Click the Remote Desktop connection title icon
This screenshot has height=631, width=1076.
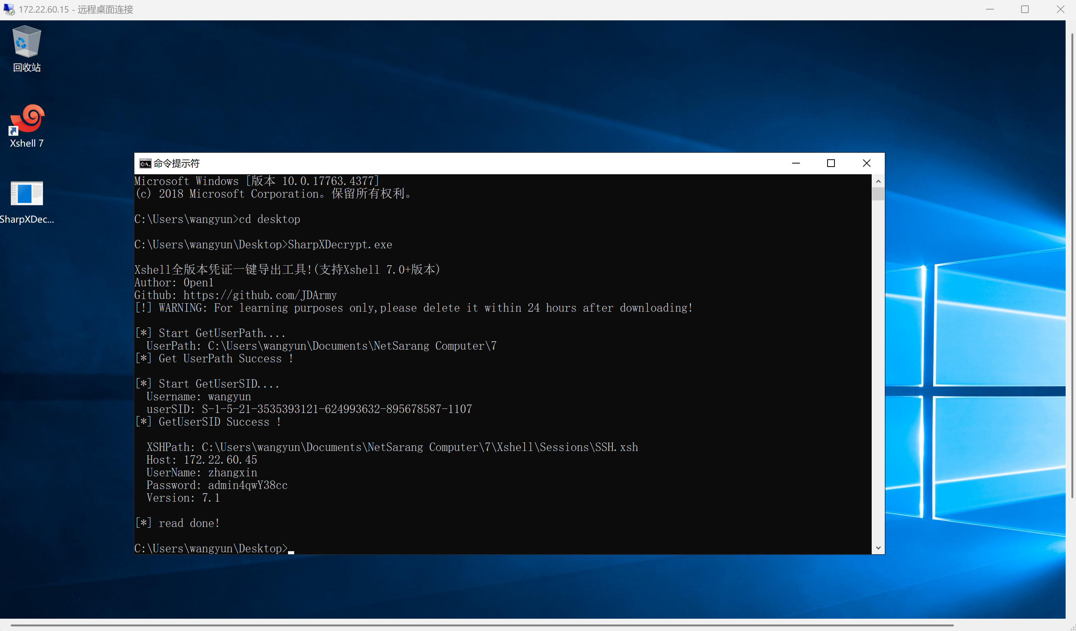[x=8, y=9]
